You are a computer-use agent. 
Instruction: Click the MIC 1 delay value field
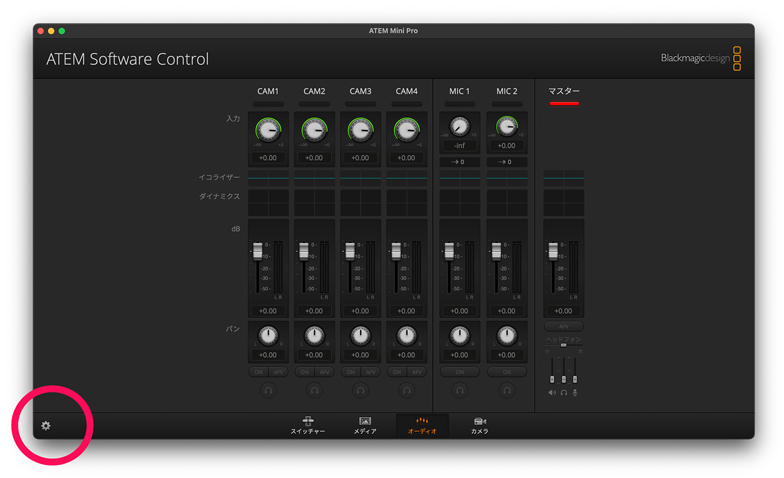(460, 162)
